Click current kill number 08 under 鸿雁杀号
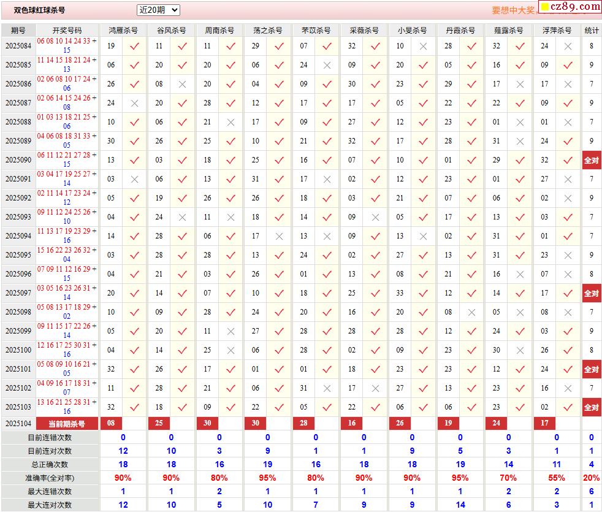 click(x=111, y=423)
